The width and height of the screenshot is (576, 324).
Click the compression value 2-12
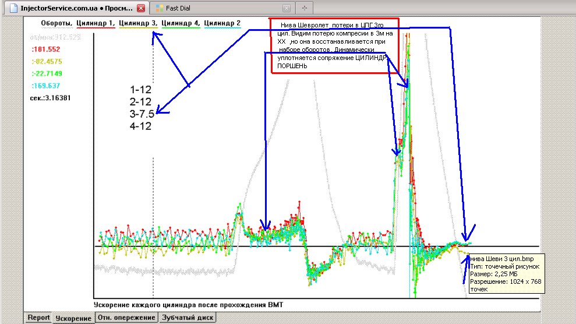click(140, 102)
